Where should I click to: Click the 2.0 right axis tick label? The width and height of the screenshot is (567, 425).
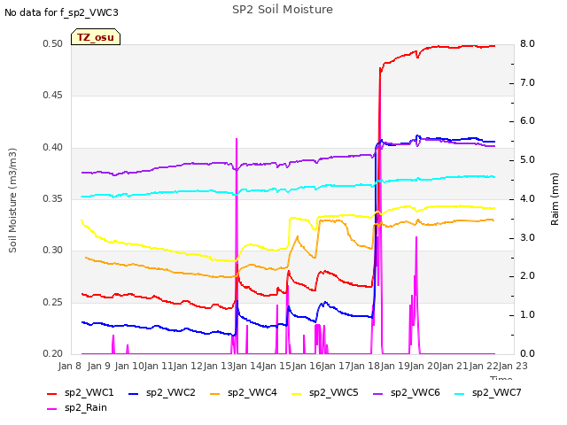point(527,275)
